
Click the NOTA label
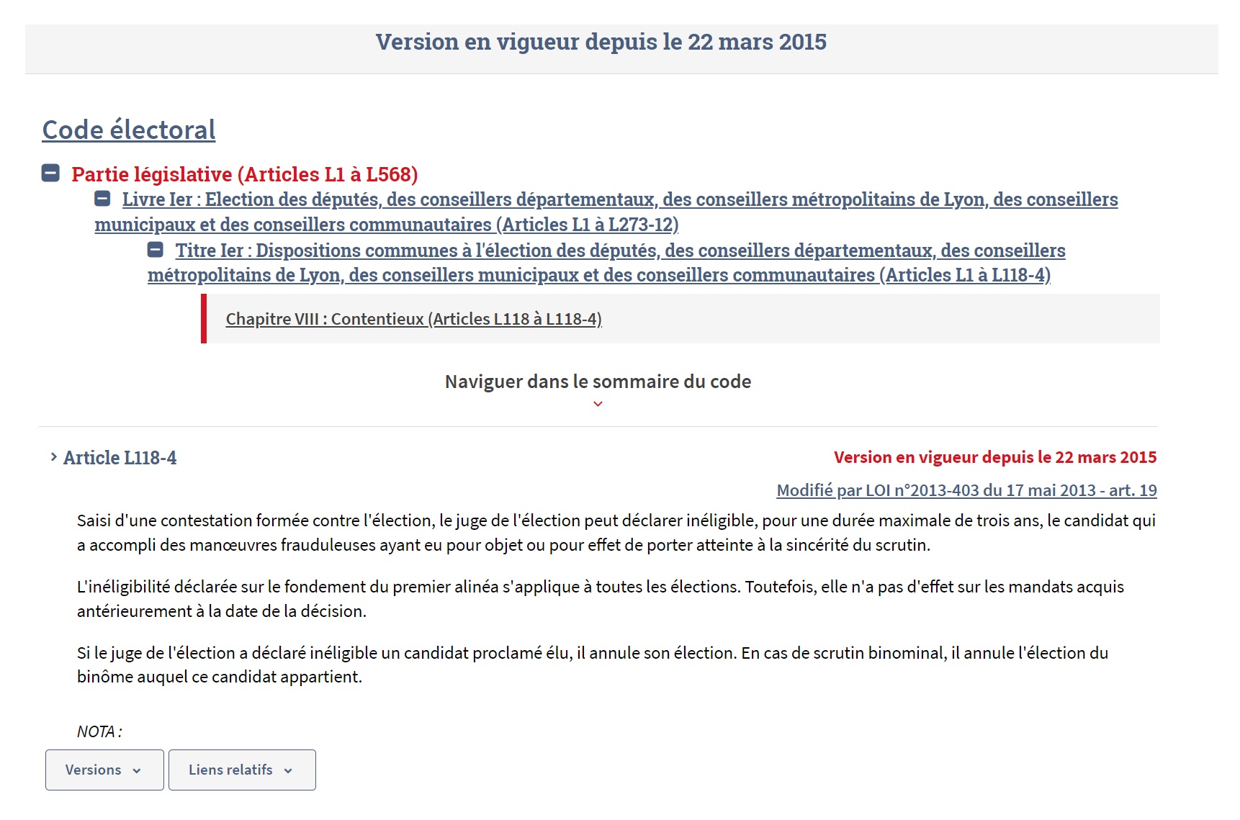point(99,731)
